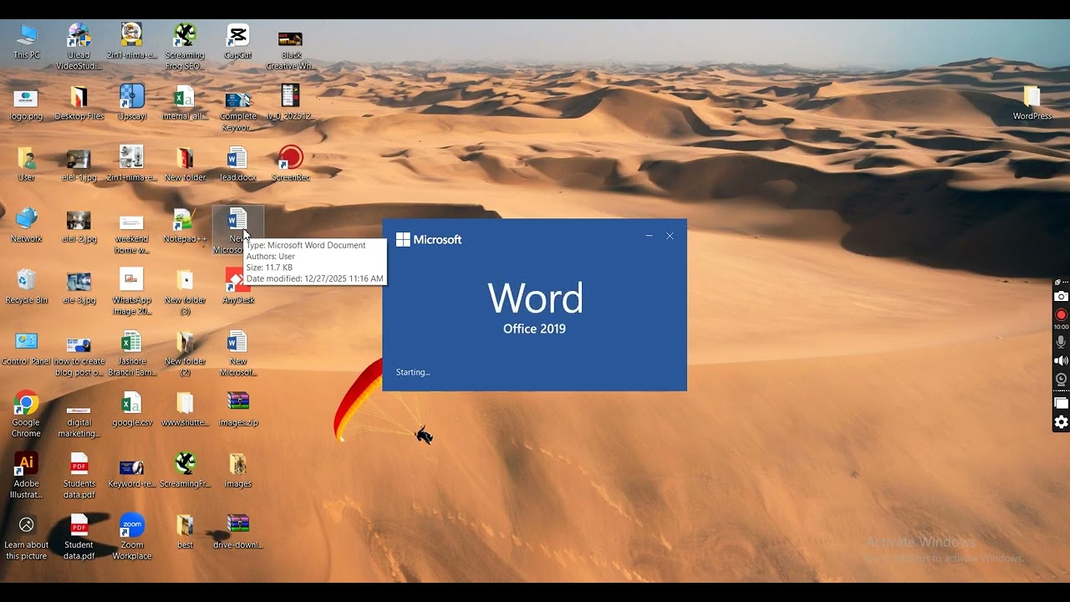
Task: Launch Ulead VideoStudio shortcut
Action: tap(79, 46)
